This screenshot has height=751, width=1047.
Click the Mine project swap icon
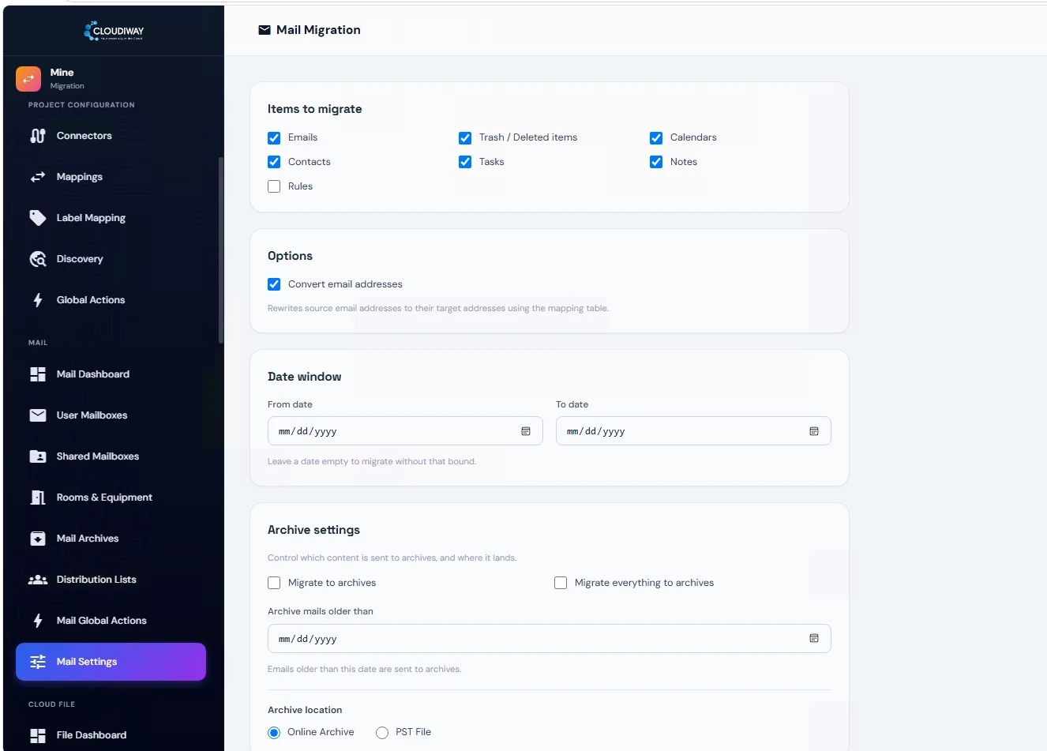[28, 79]
